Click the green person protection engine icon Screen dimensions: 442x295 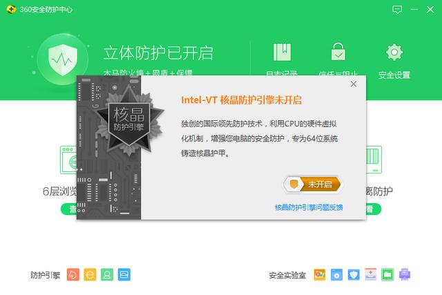(x=107, y=274)
